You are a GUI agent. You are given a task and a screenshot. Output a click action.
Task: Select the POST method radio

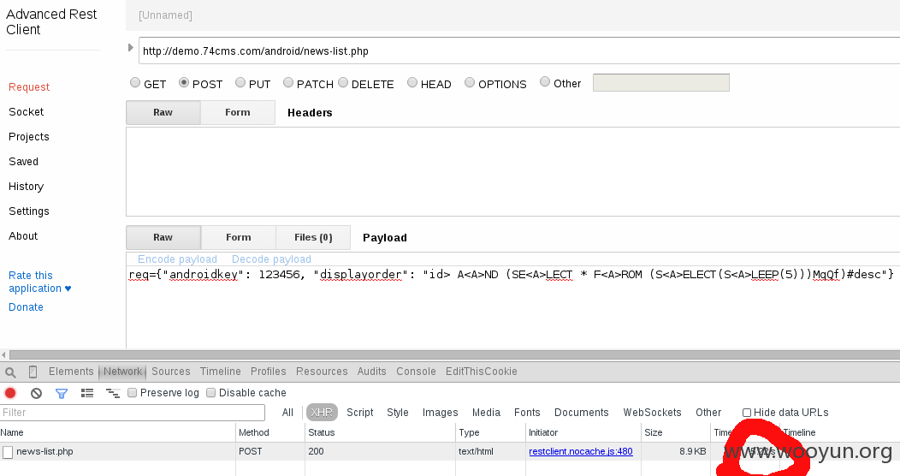pos(184,82)
